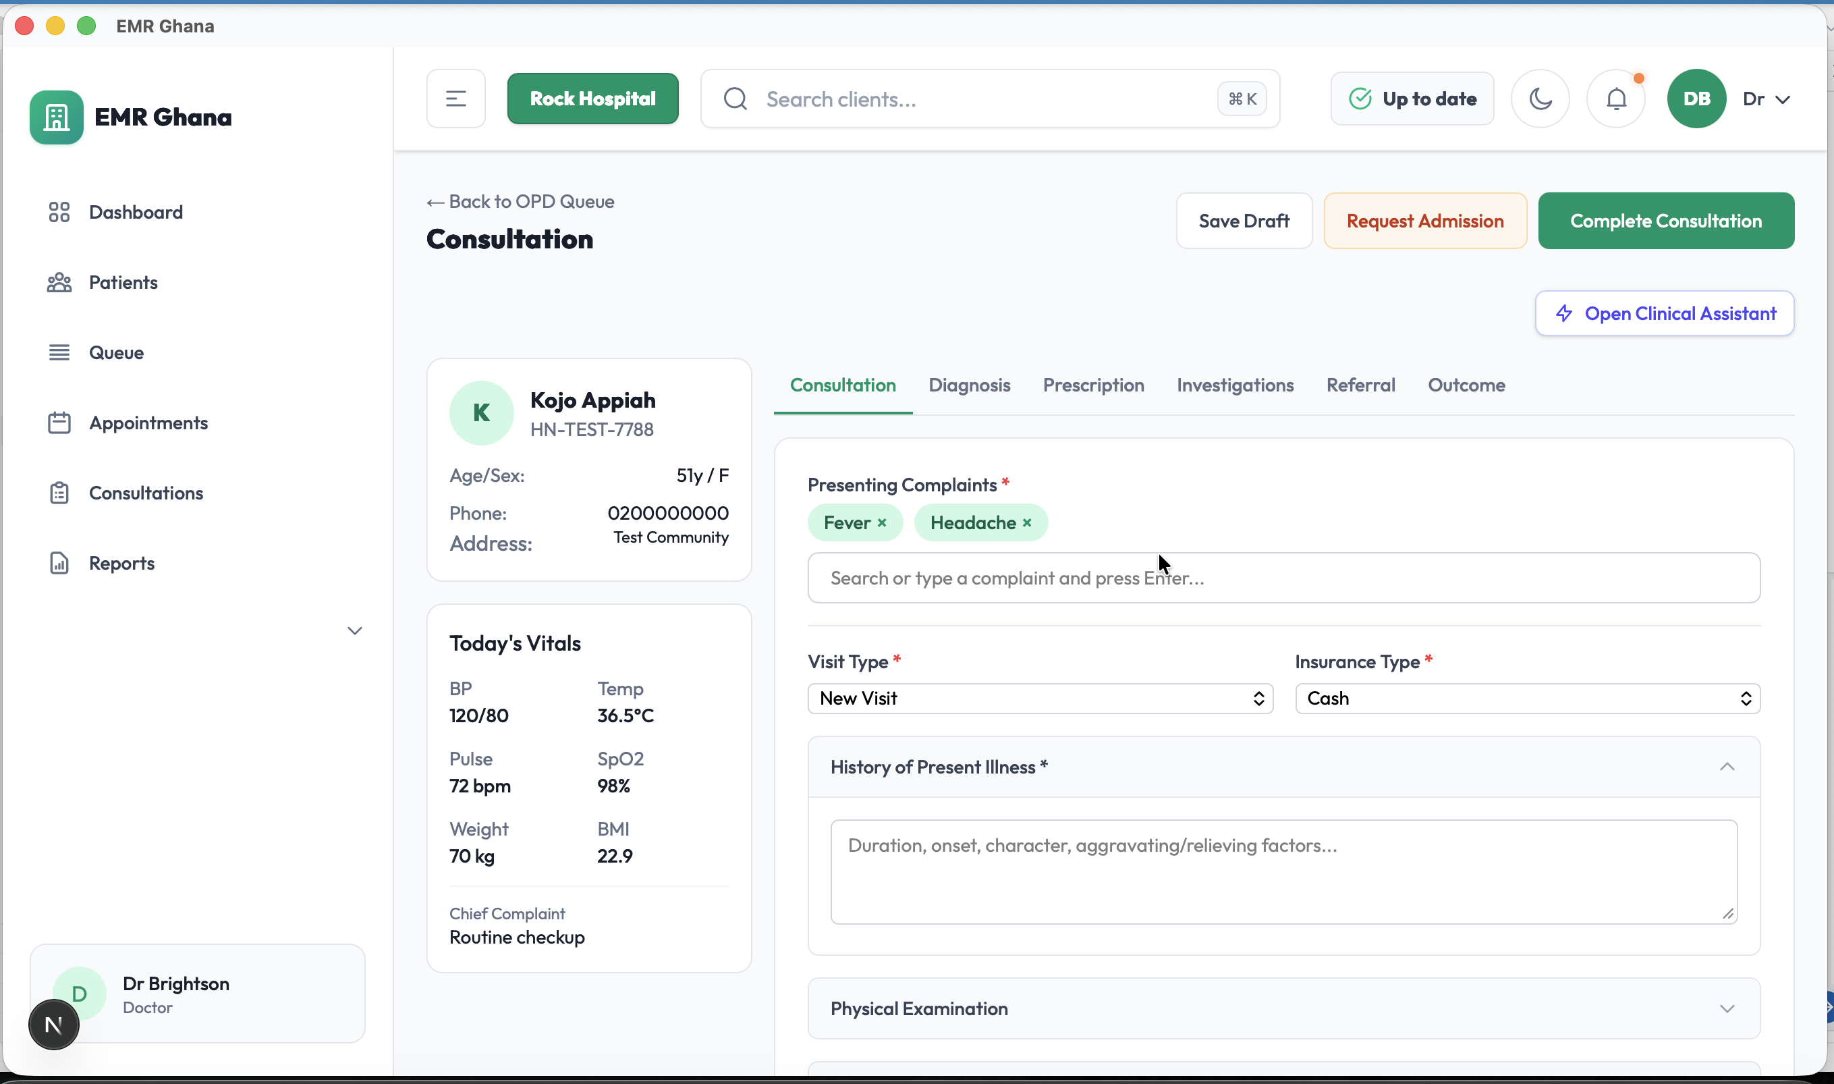The width and height of the screenshot is (1834, 1084).
Task: Collapse sidebar with hamburger menu icon
Action: [455, 99]
